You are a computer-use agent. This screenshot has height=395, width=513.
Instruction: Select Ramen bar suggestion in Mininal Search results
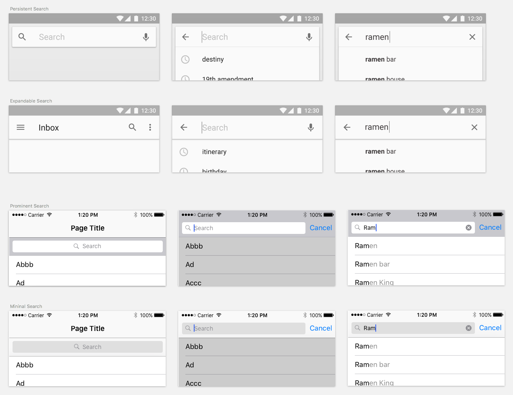[426, 364]
